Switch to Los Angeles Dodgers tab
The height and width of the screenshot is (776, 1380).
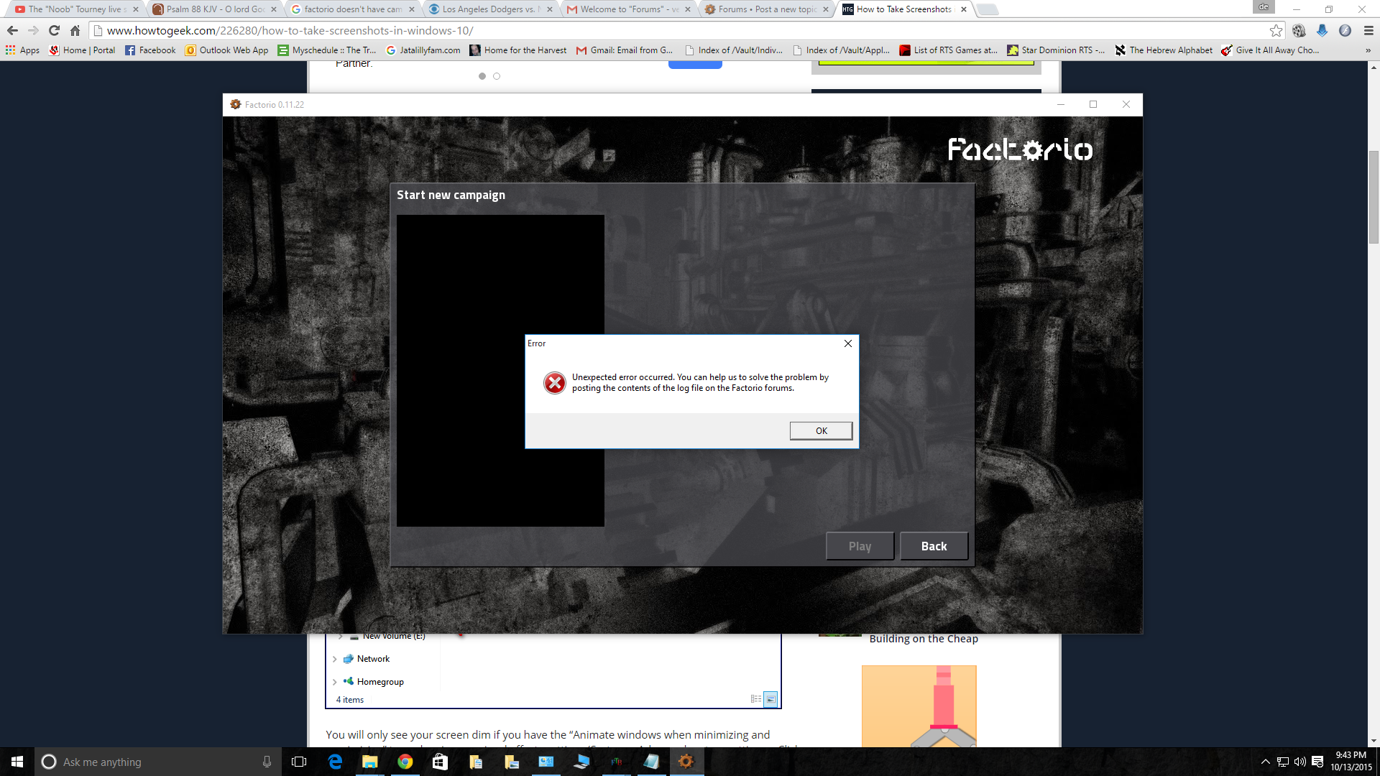[490, 9]
